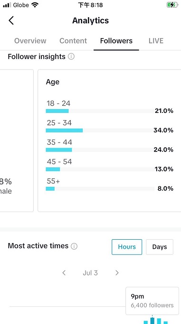Tap the highlighted 9pm chart bar
This screenshot has width=181, height=324.
click(x=152, y=321)
